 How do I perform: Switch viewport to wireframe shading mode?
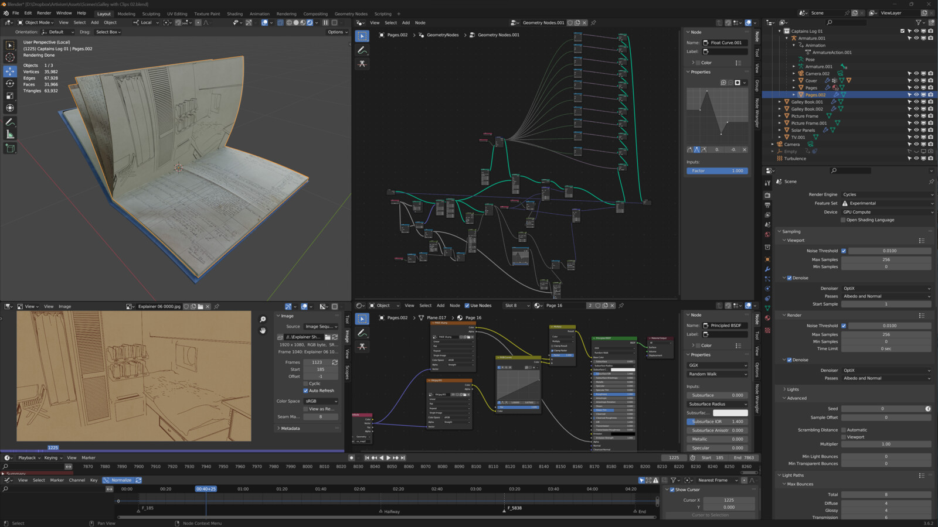click(x=288, y=22)
